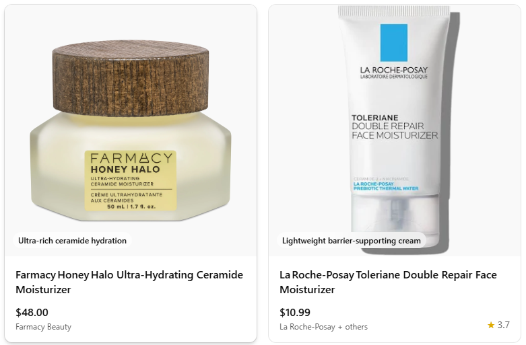Click the $48.00 price
The height and width of the screenshot is (345, 526).
32,312
